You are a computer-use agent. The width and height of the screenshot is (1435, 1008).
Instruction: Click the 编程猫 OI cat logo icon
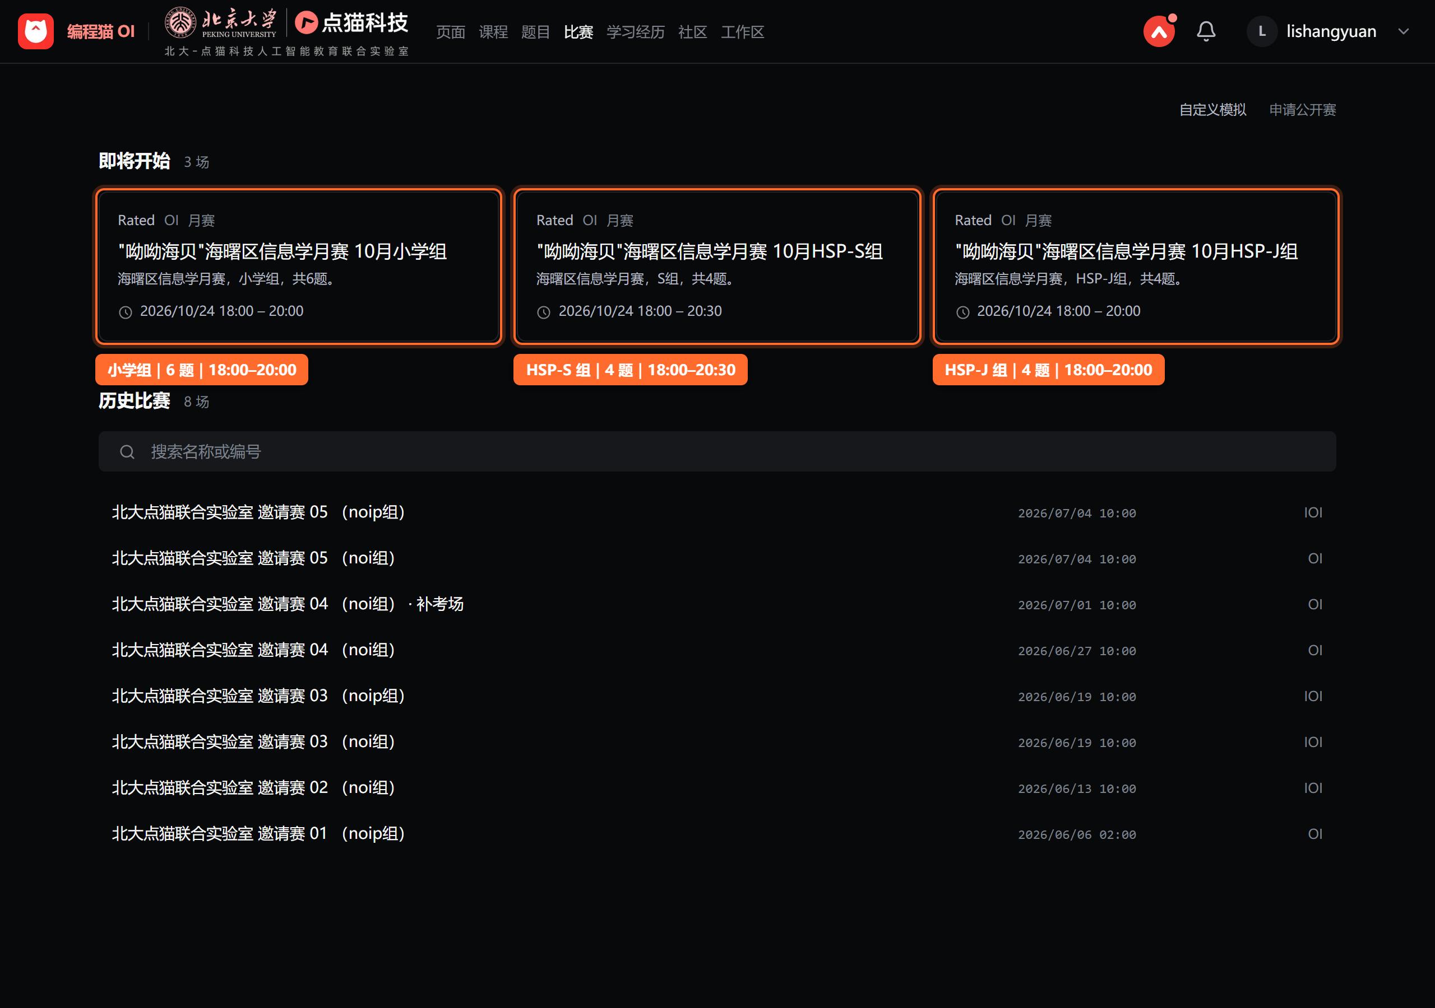pos(36,31)
